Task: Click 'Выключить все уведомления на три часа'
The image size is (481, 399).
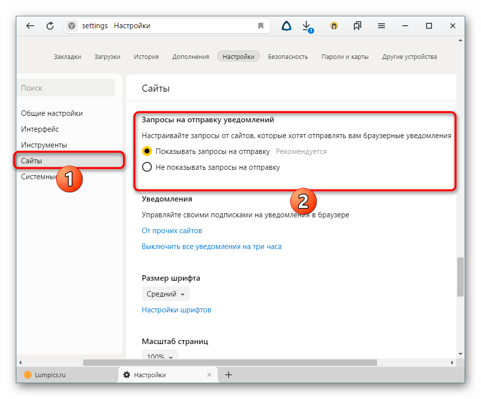Action: (212, 247)
